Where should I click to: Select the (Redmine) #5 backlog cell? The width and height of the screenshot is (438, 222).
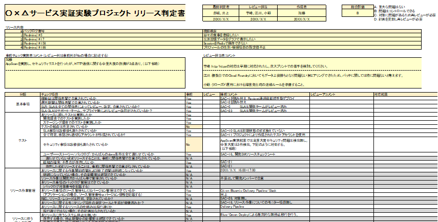click(113, 35)
